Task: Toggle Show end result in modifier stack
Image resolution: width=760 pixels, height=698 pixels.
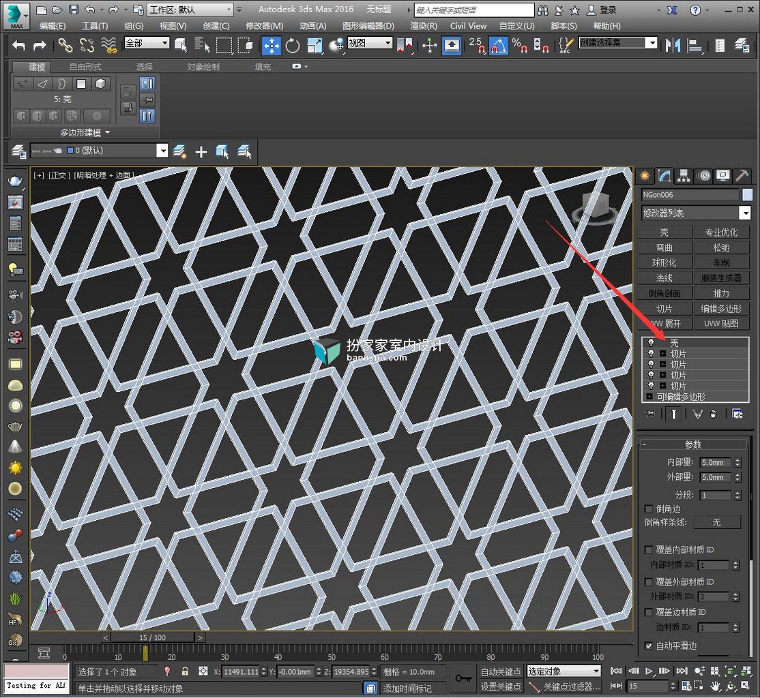Action: pyautogui.click(x=674, y=414)
